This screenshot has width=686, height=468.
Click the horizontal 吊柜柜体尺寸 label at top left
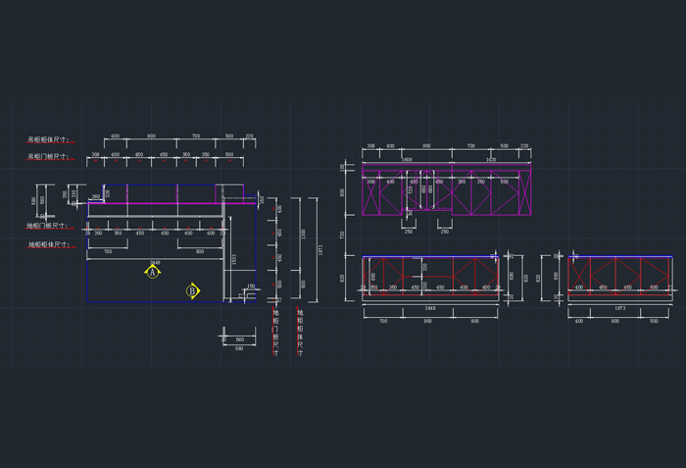point(48,139)
